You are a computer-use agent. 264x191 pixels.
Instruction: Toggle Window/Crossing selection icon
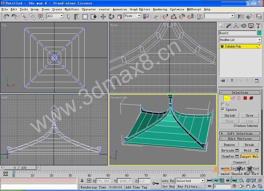click(93, 17)
